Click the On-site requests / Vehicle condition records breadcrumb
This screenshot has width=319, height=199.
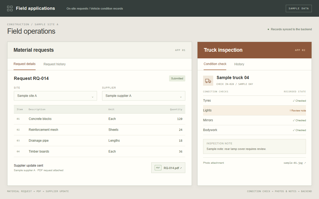95,8
